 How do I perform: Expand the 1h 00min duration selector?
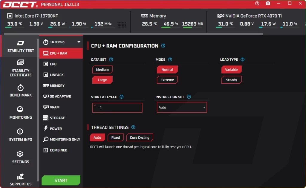pos(61,42)
